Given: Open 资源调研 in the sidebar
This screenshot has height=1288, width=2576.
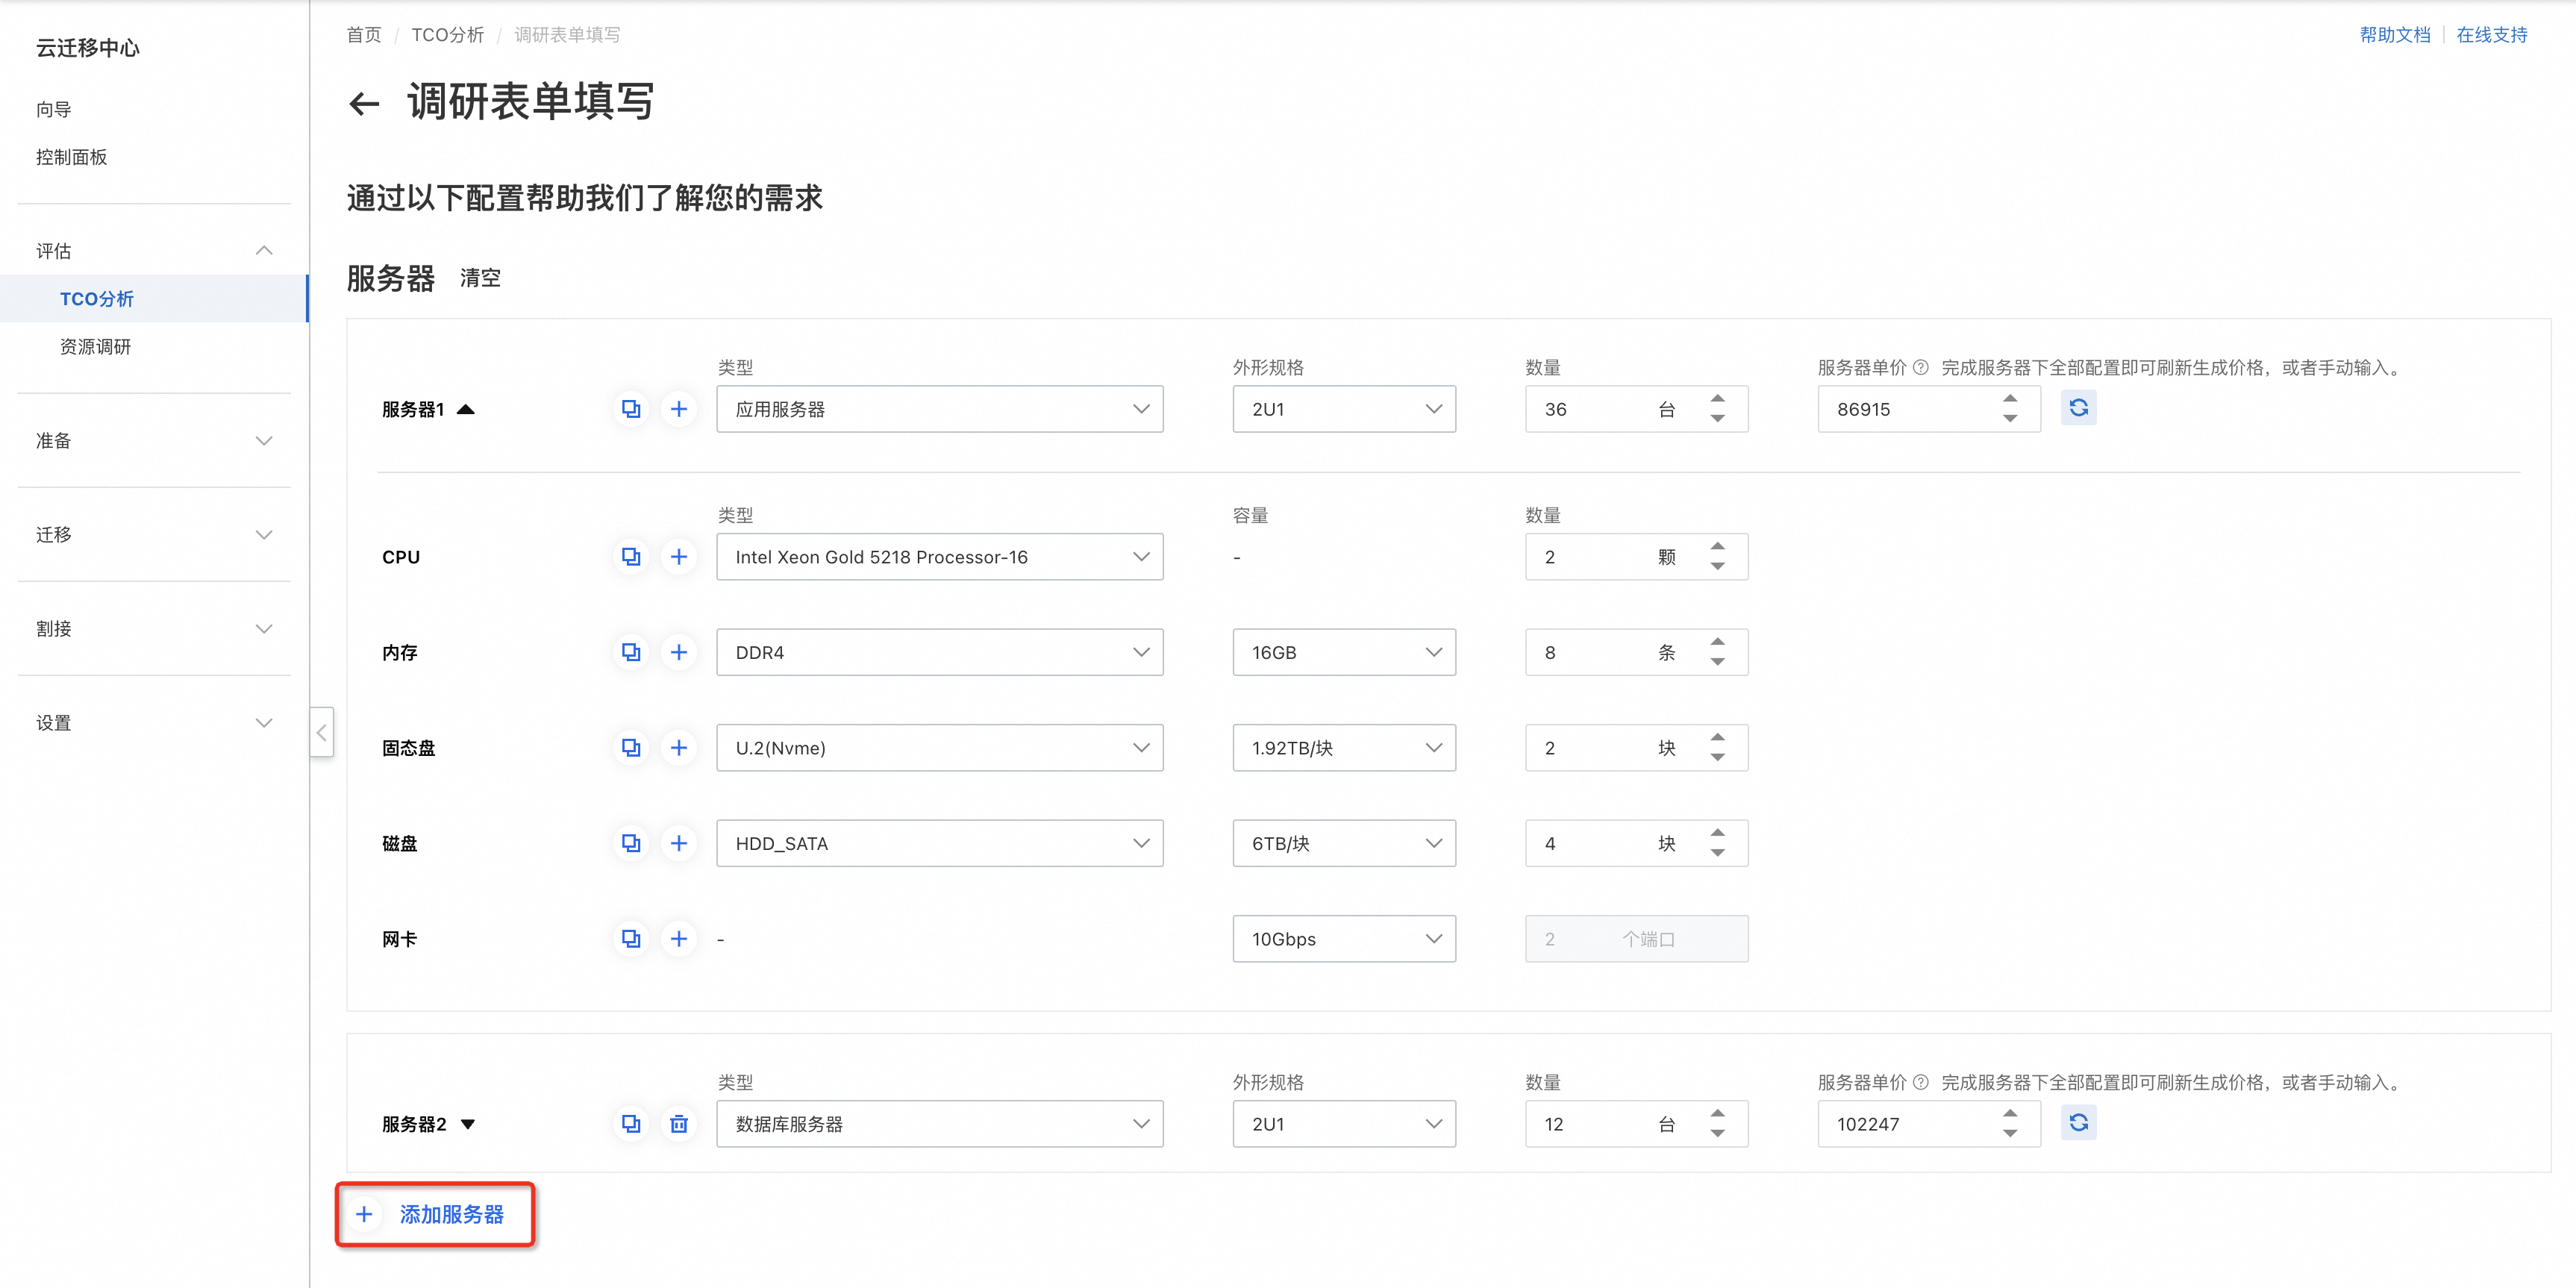Looking at the screenshot, I should pyautogui.click(x=96, y=346).
